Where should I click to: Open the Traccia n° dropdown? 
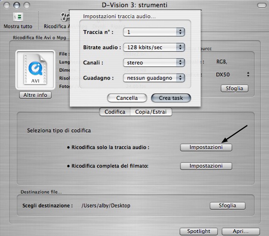[154, 32]
